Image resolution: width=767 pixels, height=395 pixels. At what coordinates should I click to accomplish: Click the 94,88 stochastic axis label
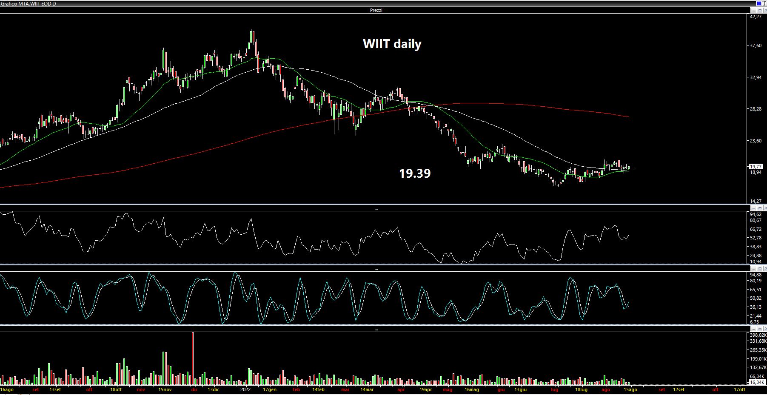pos(756,274)
